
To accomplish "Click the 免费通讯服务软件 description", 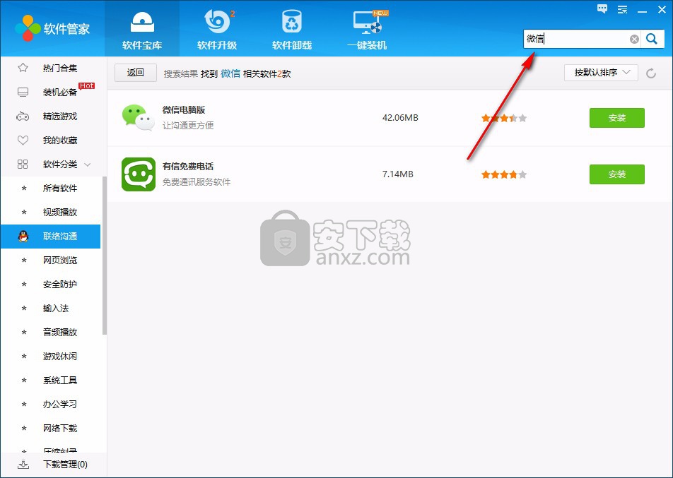I will pyautogui.click(x=197, y=182).
